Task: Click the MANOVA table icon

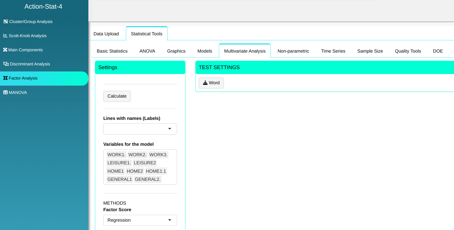Action: (5, 92)
